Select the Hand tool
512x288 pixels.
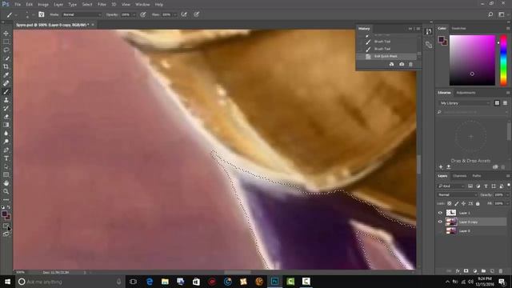click(x=6, y=183)
